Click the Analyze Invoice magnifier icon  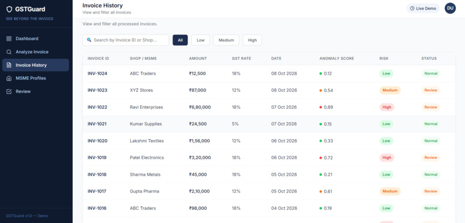point(9,52)
